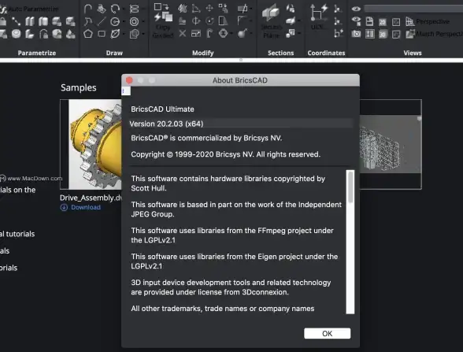Open dropdown arrow beside the Ellipse tool

[124, 34]
